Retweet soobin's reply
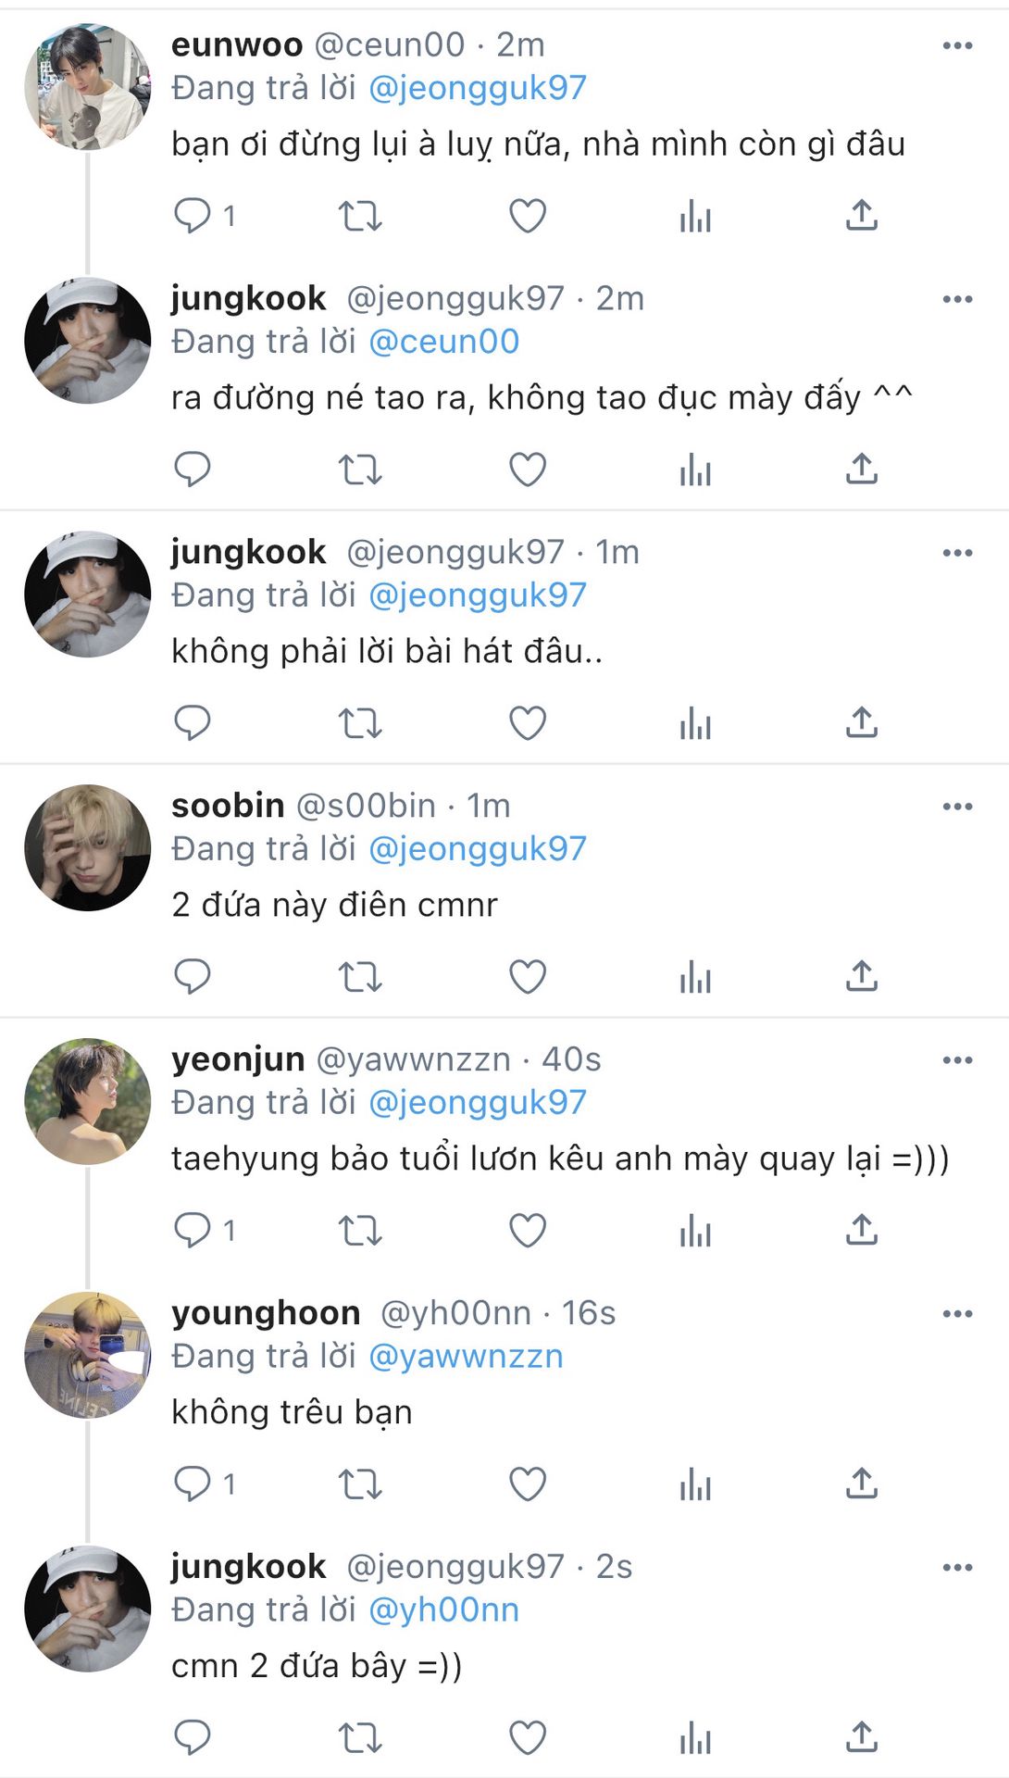The width and height of the screenshot is (1009, 1778). click(x=359, y=977)
